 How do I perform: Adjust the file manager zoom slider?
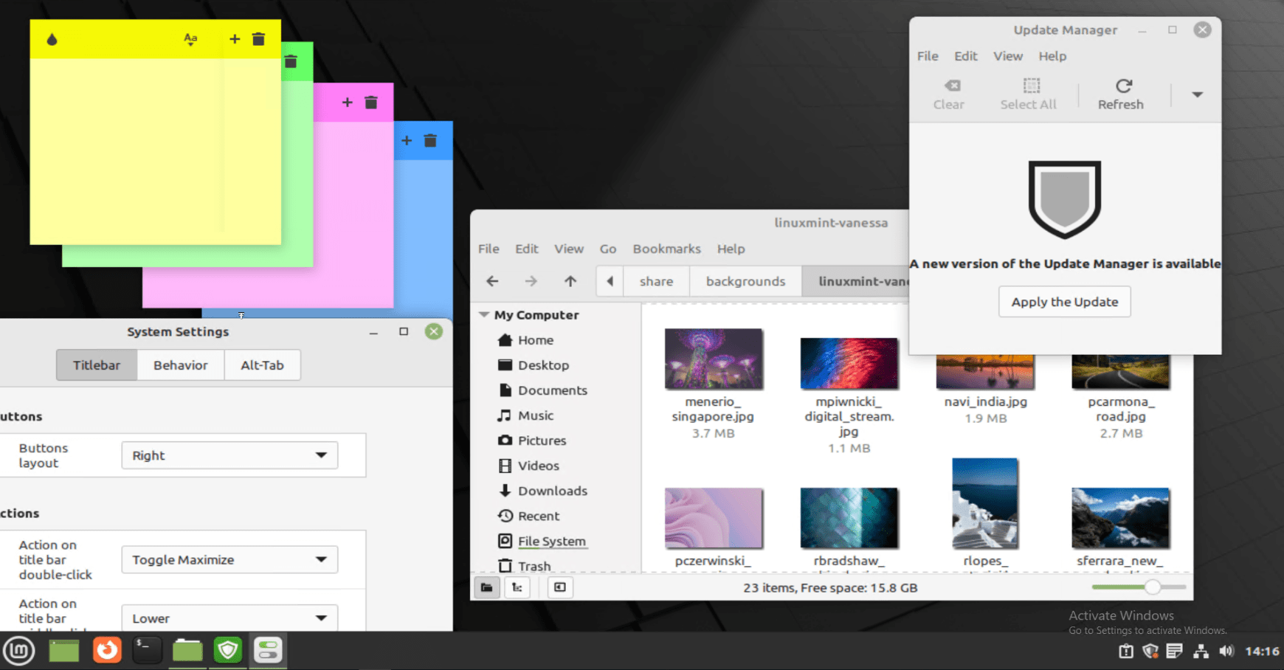[x=1152, y=587]
